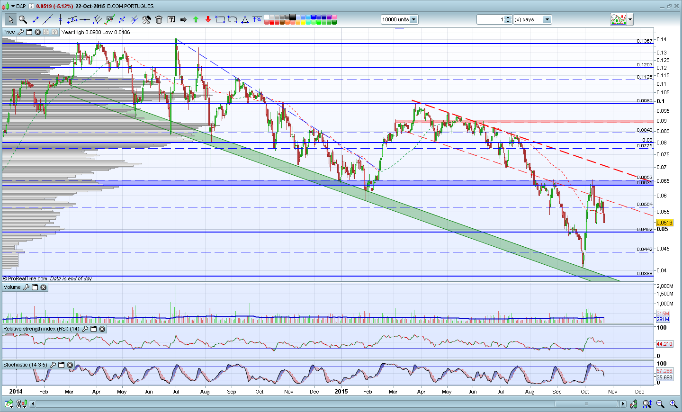Open the Price chart wrench settings
The image size is (682, 412).
[20, 32]
